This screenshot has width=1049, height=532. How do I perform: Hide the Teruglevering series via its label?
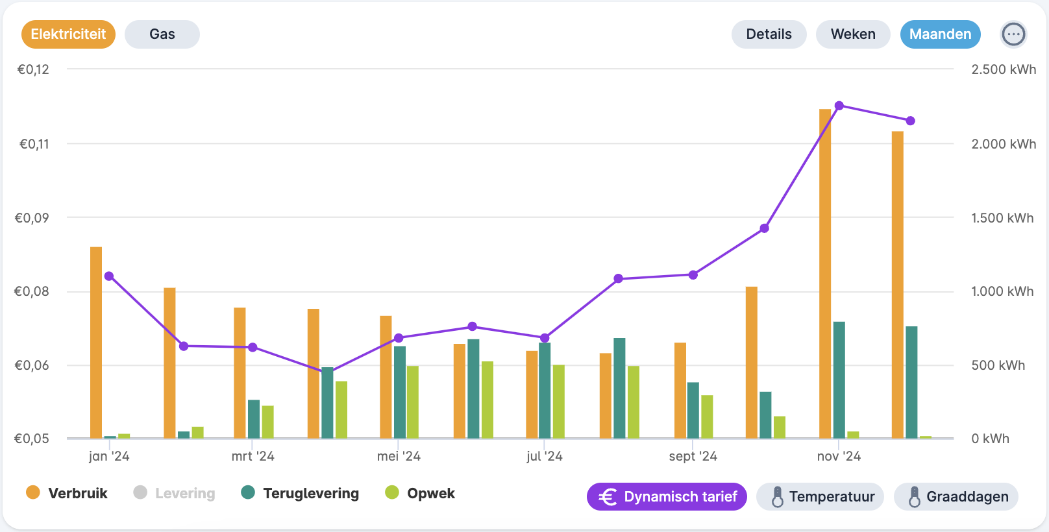click(311, 494)
